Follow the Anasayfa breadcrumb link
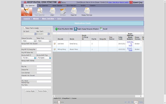 tap(27, 18)
